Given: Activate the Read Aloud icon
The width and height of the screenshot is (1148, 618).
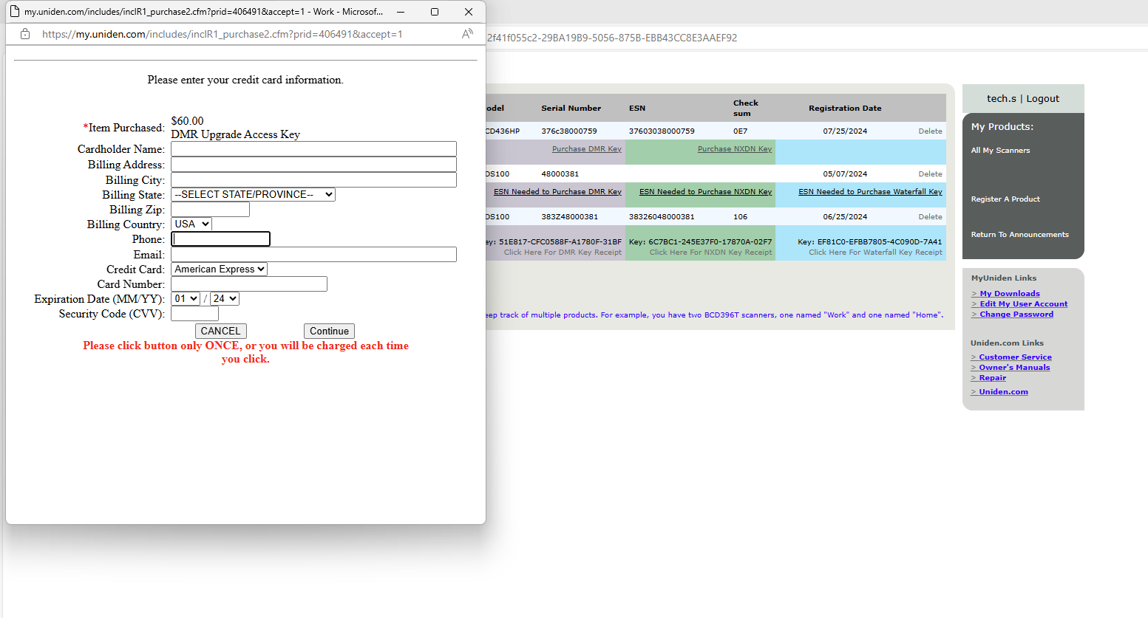Looking at the screenshot, I should click(x=467, y=33).
